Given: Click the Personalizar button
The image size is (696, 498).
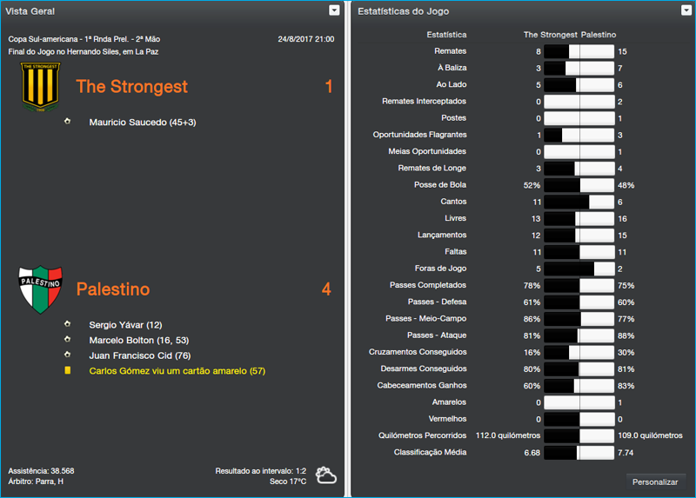Looking at the screenshot, I should pos(655,482).
